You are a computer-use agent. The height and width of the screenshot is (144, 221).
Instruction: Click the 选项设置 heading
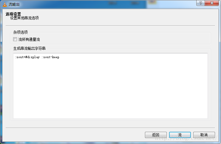[13, 14]
